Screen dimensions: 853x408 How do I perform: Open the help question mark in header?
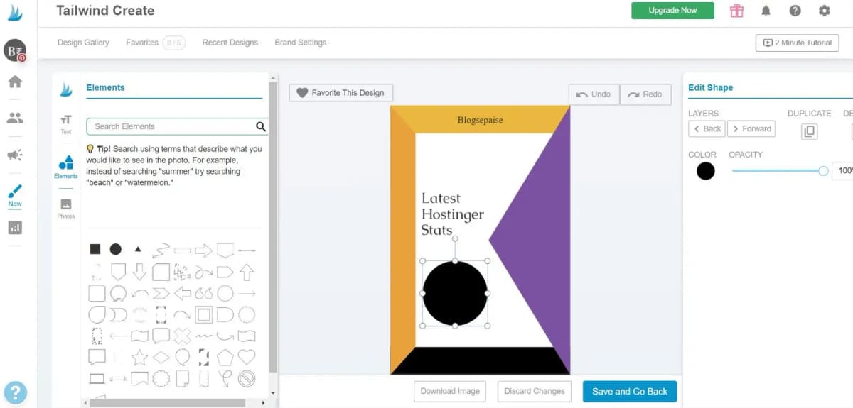[x=795, y=11]
